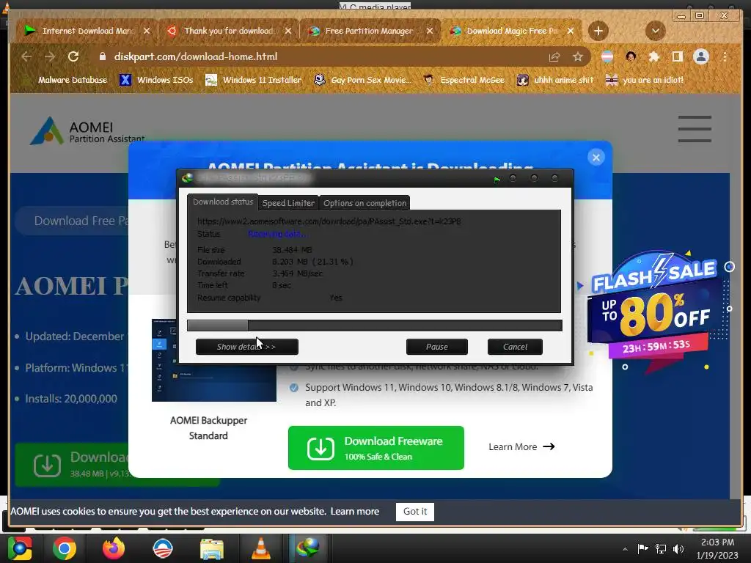751x563 pixels.
Task: Click the network tray icon
Action: 661,548
